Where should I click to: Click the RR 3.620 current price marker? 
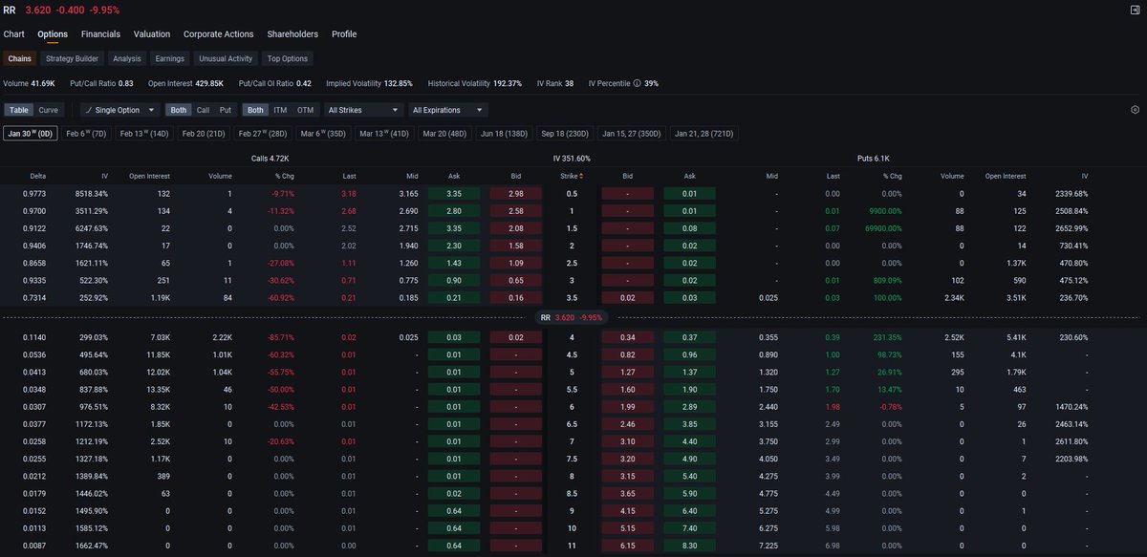click(572, 317)
